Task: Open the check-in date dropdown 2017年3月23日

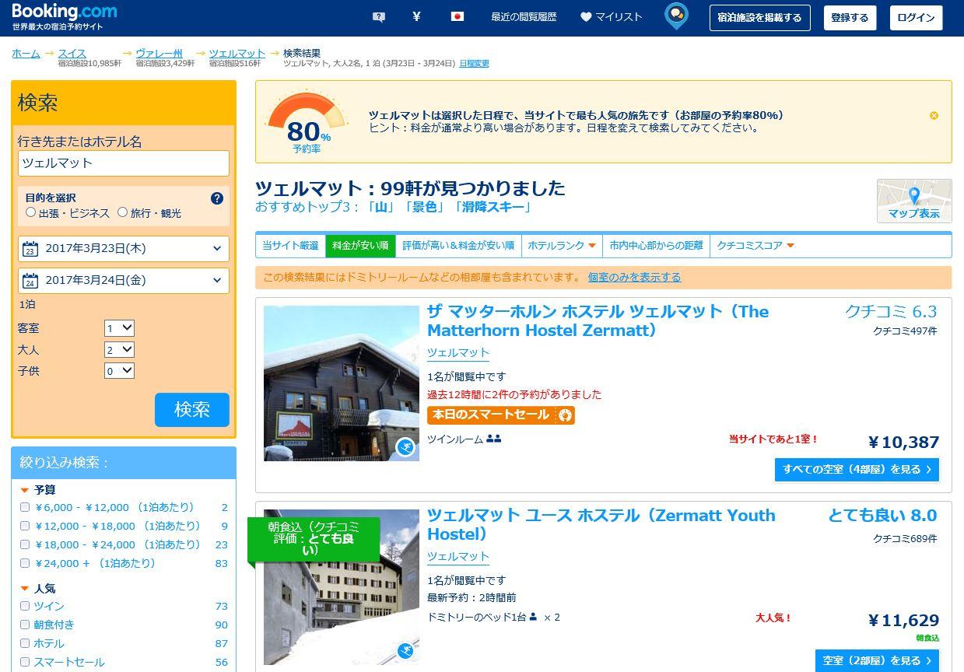Action: coord(124,249)
